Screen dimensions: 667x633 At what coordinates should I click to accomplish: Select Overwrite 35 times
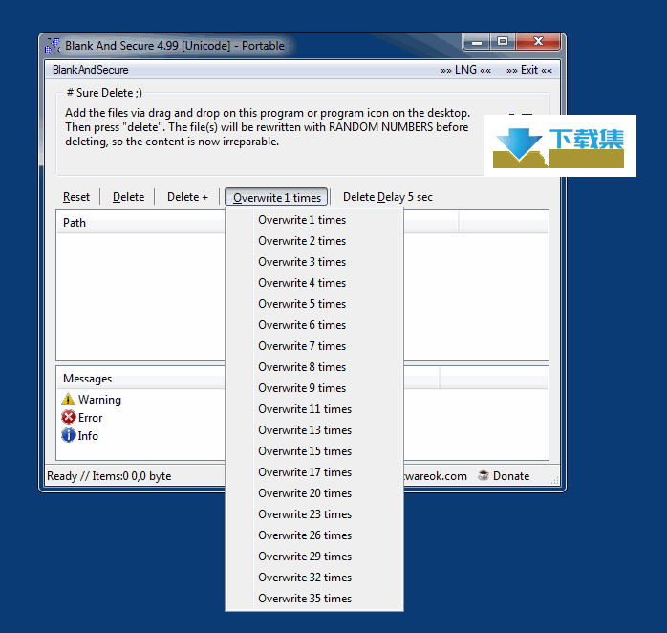[314, 599]
